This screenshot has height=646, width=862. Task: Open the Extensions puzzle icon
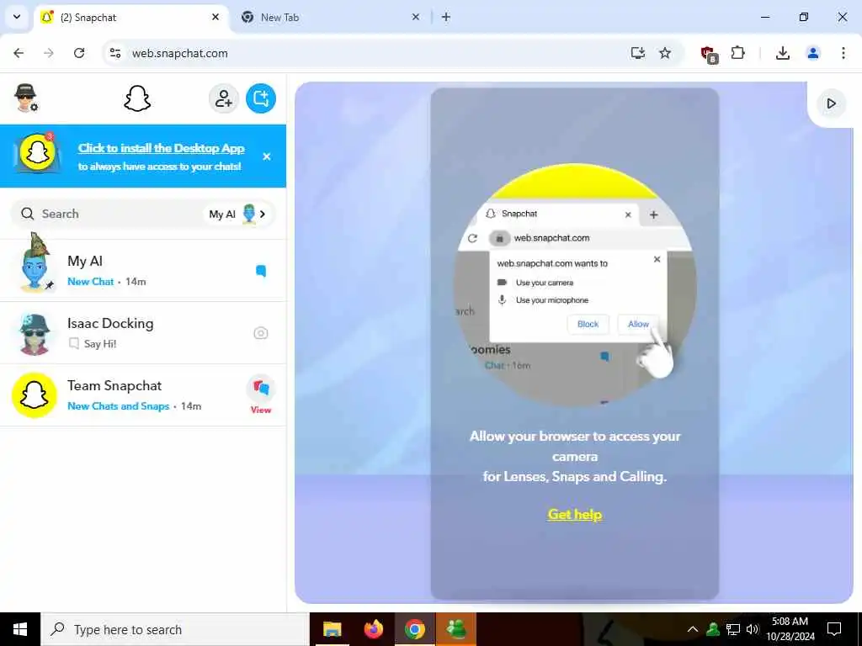pyautogui.click(x=737, y=53)
